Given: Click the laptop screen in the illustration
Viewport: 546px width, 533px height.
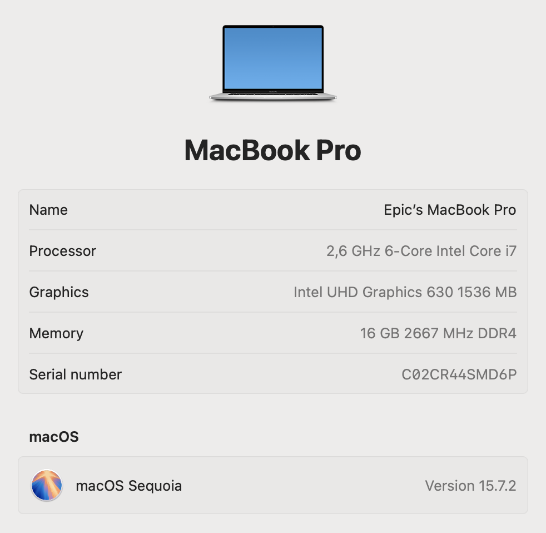Looking at the screenshot, I should tap(273, 58).
